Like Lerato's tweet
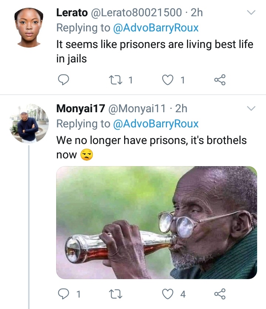 (168, 80)
